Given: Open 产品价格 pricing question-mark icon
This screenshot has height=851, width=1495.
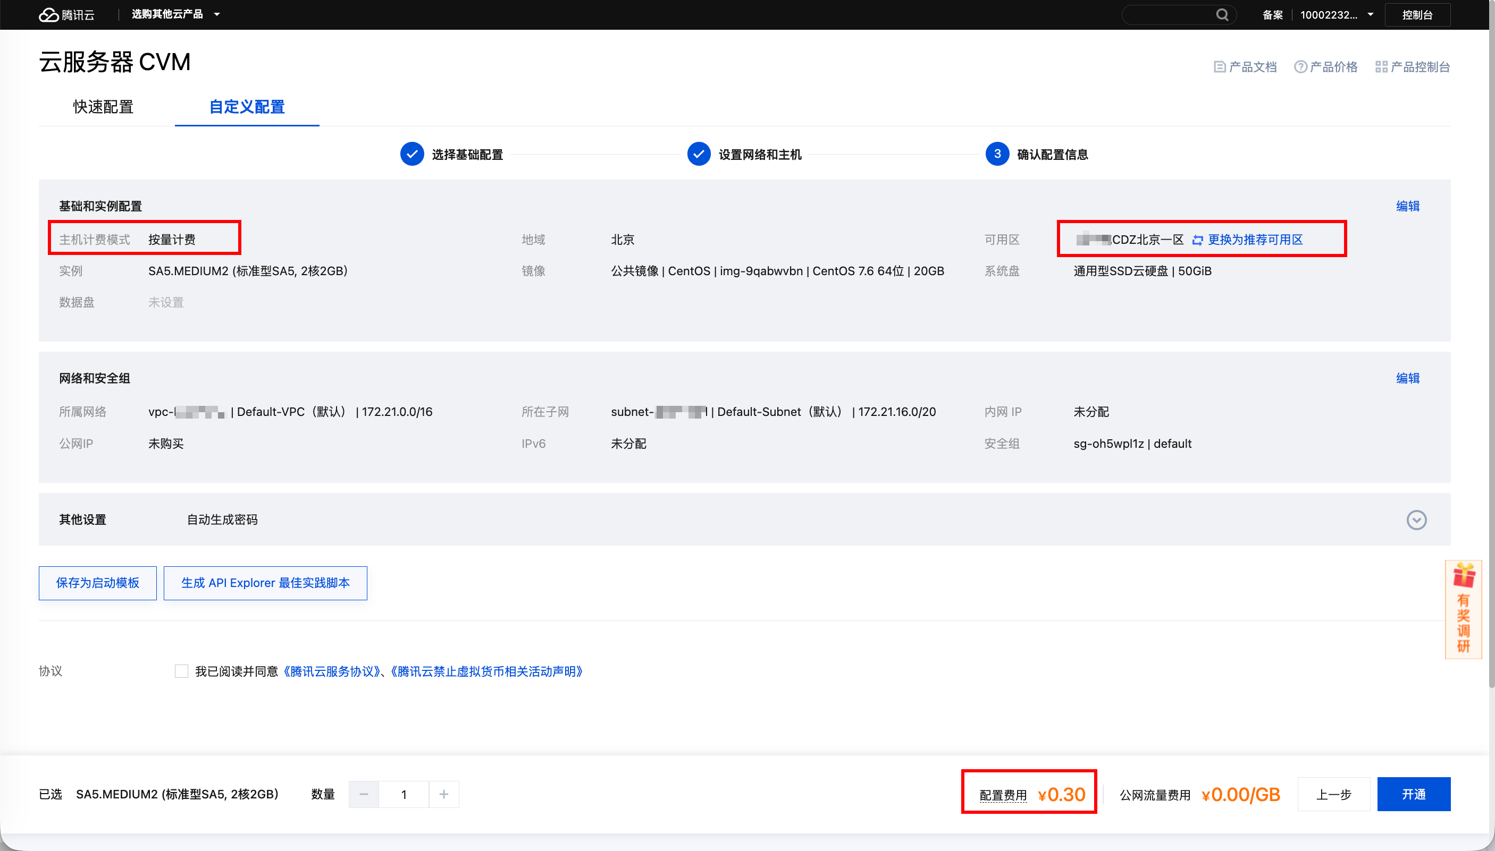Looking at the screenshot, I should click(1300, 67).
